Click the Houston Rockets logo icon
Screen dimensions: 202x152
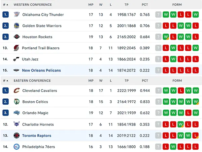tap(16, 37)
